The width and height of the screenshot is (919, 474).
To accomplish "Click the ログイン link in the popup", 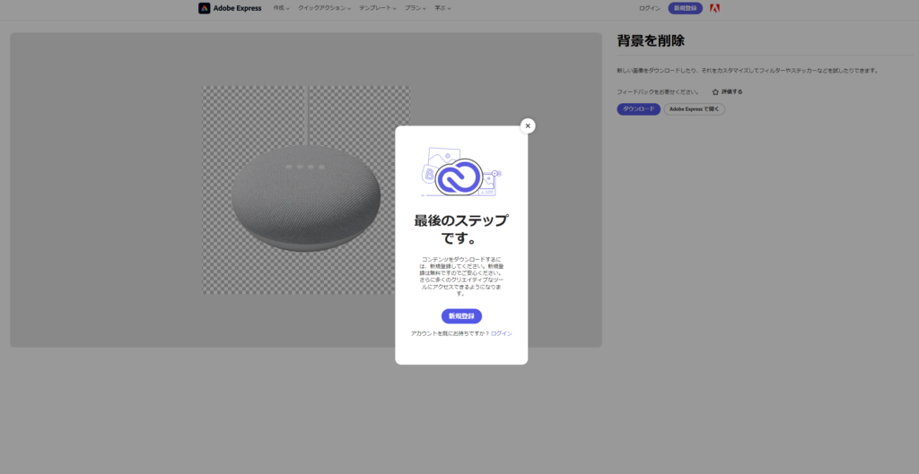I will (x=502, y=333).
